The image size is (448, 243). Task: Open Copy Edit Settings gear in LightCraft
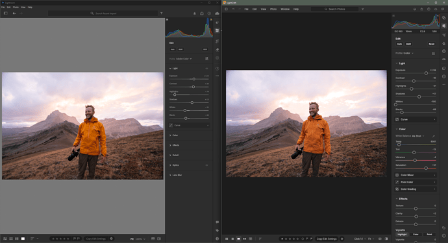click(342, 238)
